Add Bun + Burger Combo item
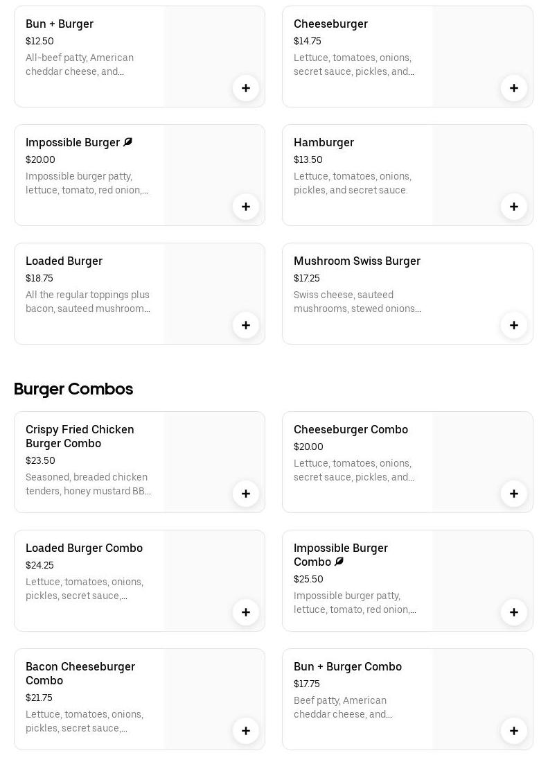Viewport: 557px width, 762px height. coord(514,731)
